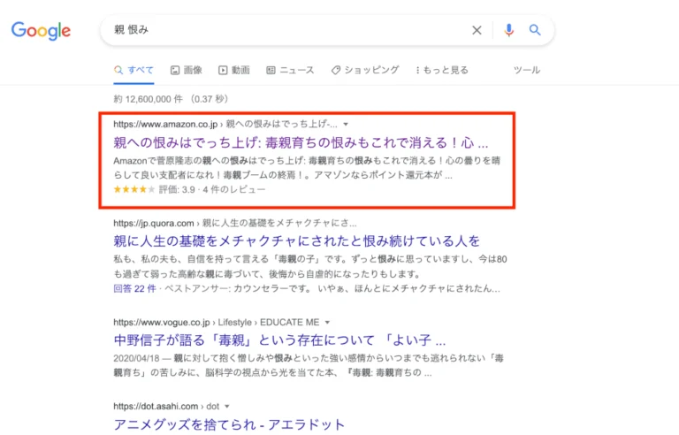Type in the search field containing 親 恨み
Viewport: 679px width, 435px height.
(283, 30)
